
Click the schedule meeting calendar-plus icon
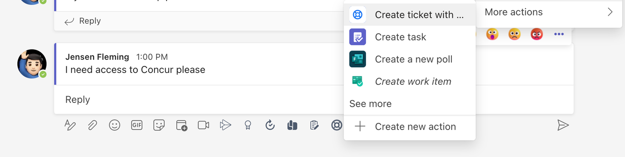(x=181, y=125)
